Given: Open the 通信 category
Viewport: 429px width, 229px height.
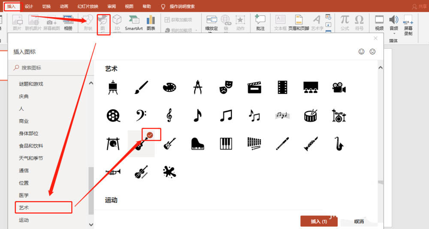Looking at the screenshot, I should click(x=24, y=170).
